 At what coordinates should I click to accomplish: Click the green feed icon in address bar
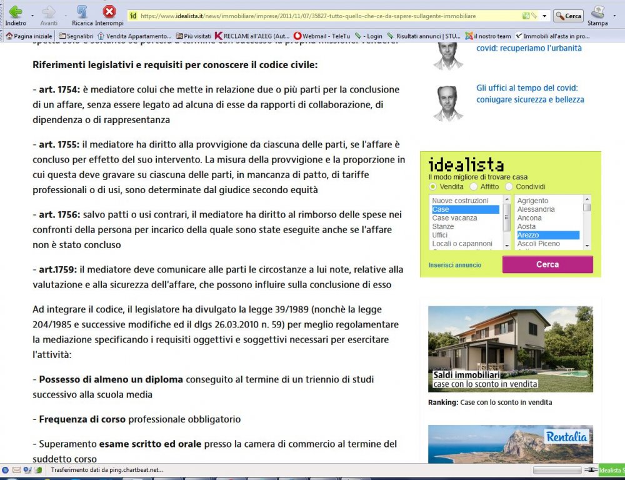coord(526,16)
